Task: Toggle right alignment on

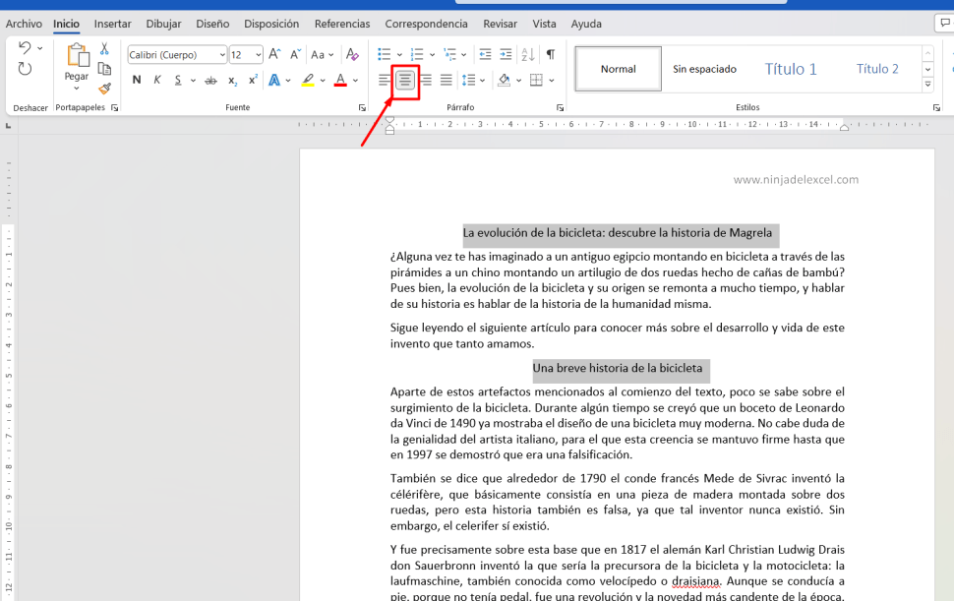Action: 425,81
